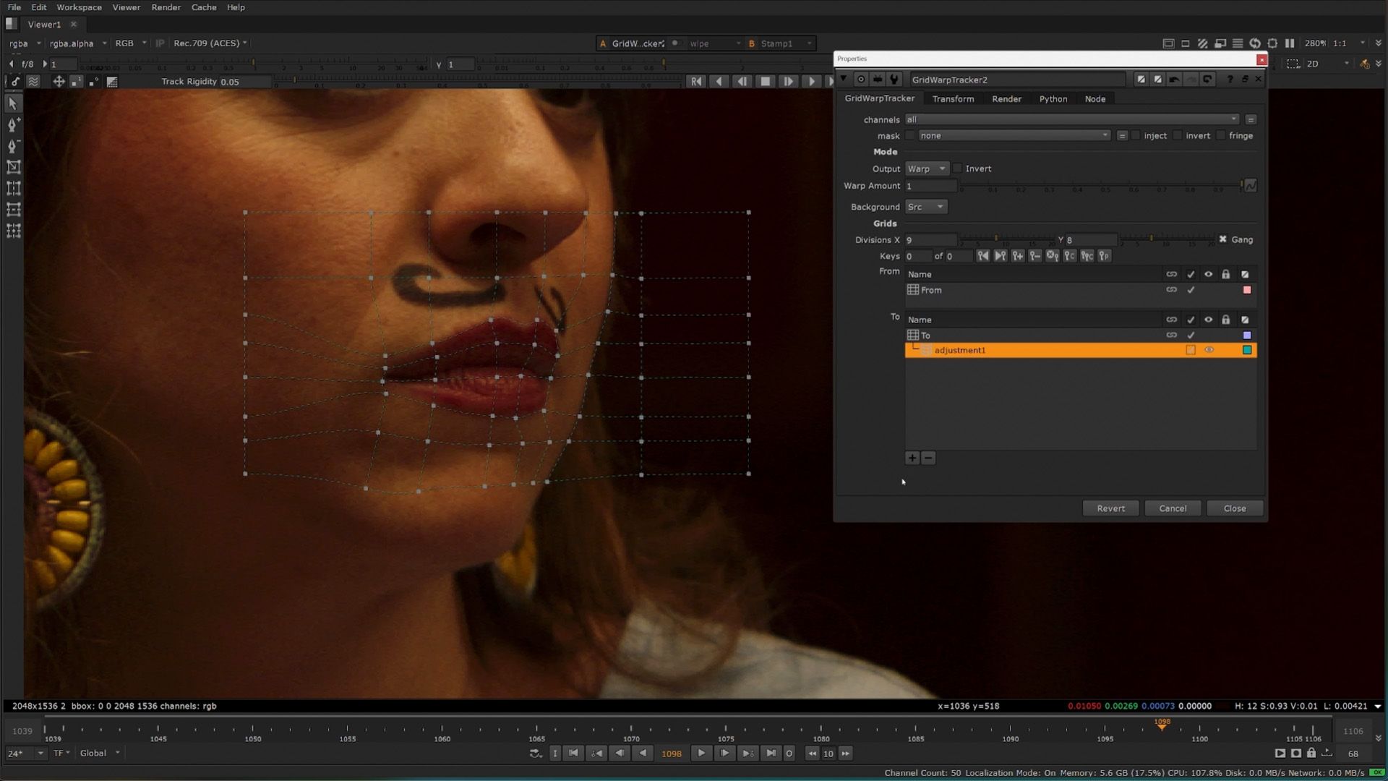The image size is (1388, 781).
Task: Enable the mask inject checkbox
Action: 1136,136
